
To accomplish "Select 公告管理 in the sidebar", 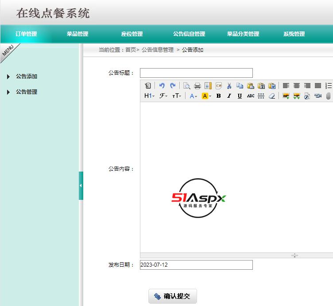I will click(27, 92).
